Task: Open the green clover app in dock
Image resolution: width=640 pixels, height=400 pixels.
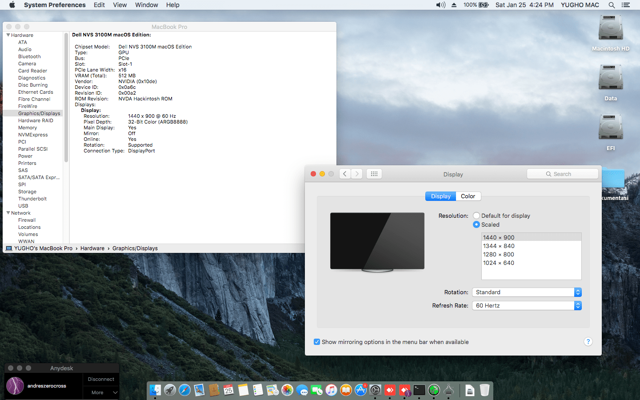Action: point(434,390)
